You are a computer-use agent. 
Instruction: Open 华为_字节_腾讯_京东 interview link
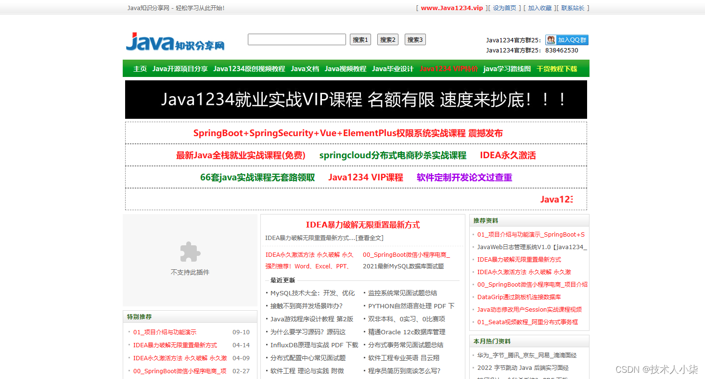(527, 355)
